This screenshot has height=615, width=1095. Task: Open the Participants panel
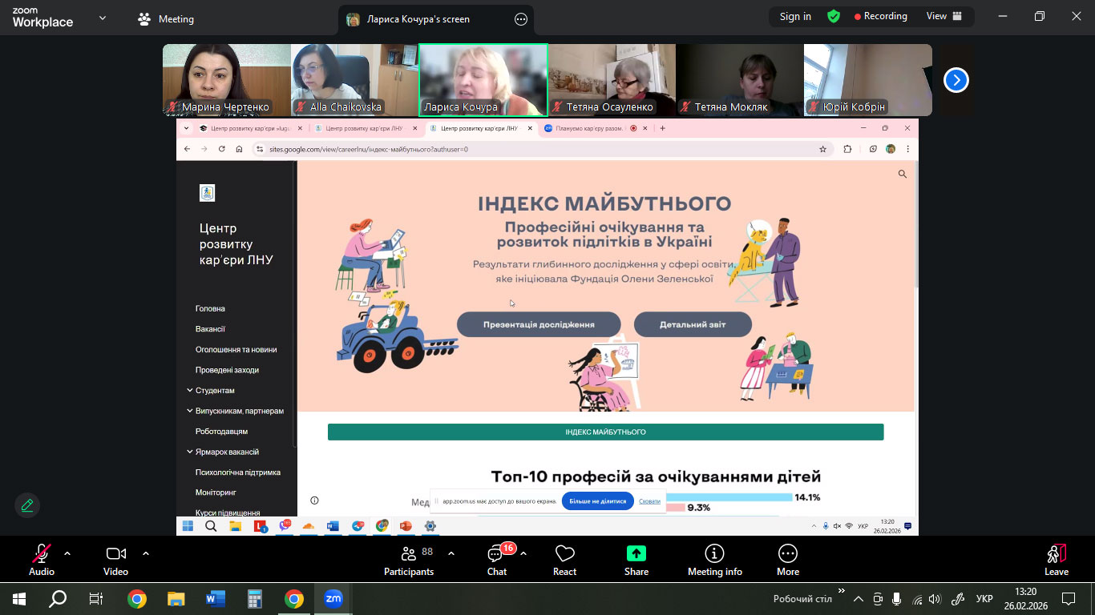pos(409,559)
